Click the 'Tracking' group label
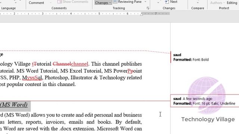This screenshot has height=134, width=239. (119, 8)
